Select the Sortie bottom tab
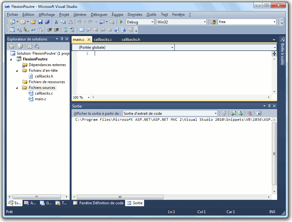This screenshot has height=222, width=292. pos(135,203)
